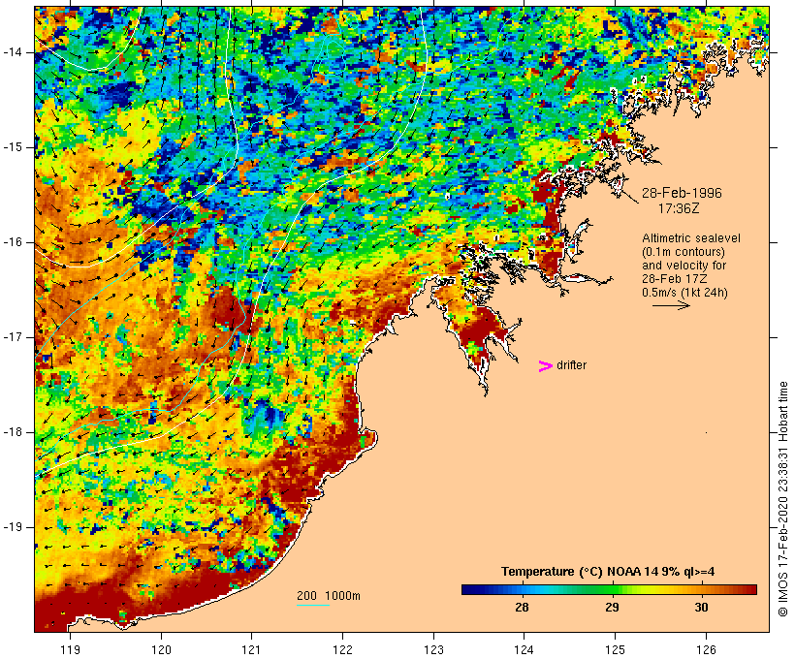Click longitude axis label '119'
The width and height of the screenshot is (795, 659).
[x=70, y=649]
